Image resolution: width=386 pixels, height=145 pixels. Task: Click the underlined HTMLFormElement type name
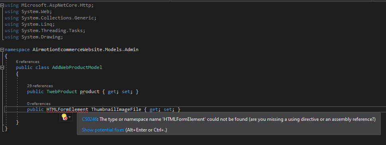click(x=67, y=109)
